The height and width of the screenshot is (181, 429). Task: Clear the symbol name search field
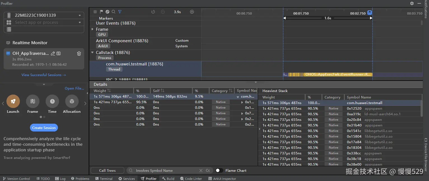(x=201, y=170)
